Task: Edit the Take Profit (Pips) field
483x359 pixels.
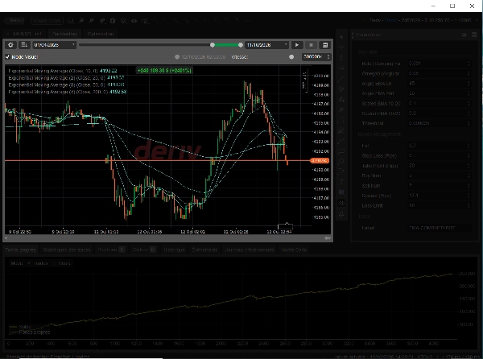Action: point(439,166)
